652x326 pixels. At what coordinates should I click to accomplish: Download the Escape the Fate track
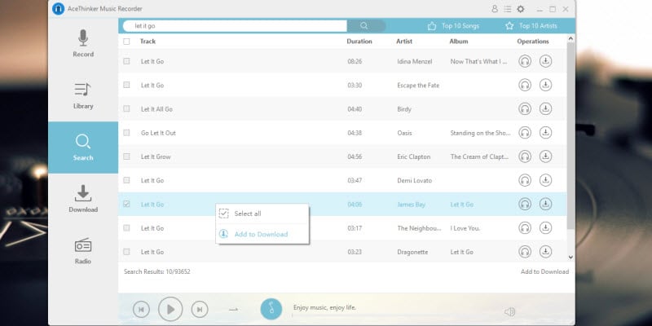tap(545, 85)
